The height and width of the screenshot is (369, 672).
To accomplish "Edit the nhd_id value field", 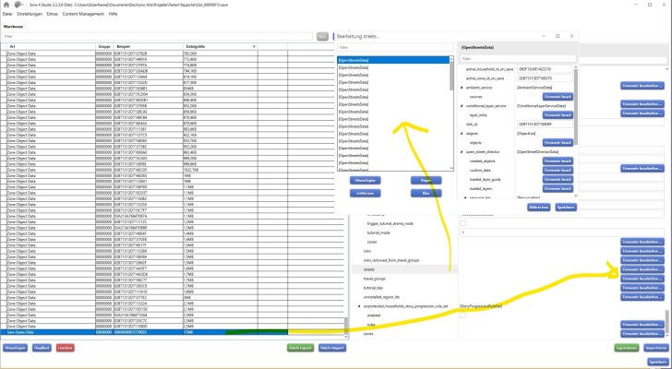I will [545, 125].
